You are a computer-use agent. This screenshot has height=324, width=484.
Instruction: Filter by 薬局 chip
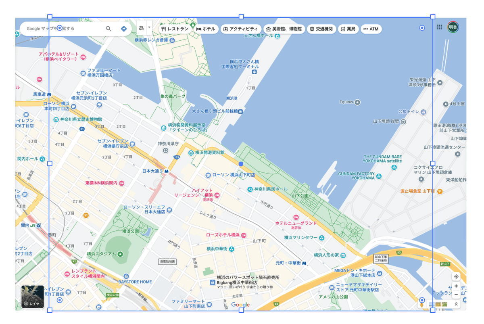click(348, 29)
